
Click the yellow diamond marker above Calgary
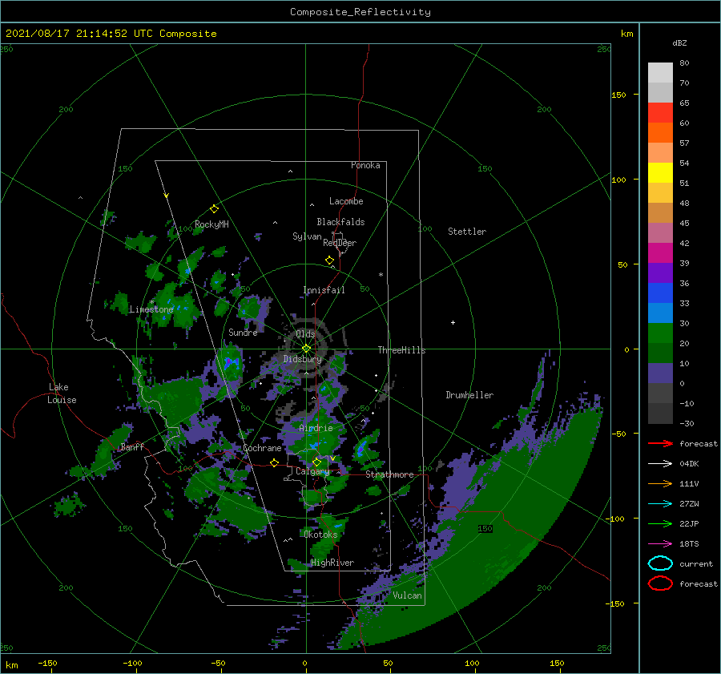coord(316,462)
